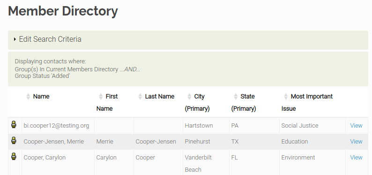
Task: Expand Edit Search Criteria section
Action: point(188,40)
